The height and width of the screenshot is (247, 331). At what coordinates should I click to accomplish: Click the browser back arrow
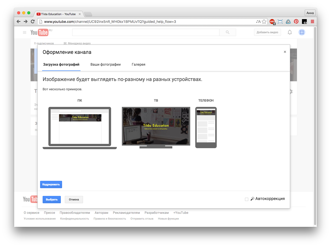coord(18,22)
